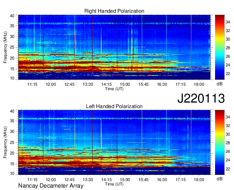Click the lower plot 'Frequency (MHz)' axis label
Viewport: 234px width, 190px height.
coord(5,142)
